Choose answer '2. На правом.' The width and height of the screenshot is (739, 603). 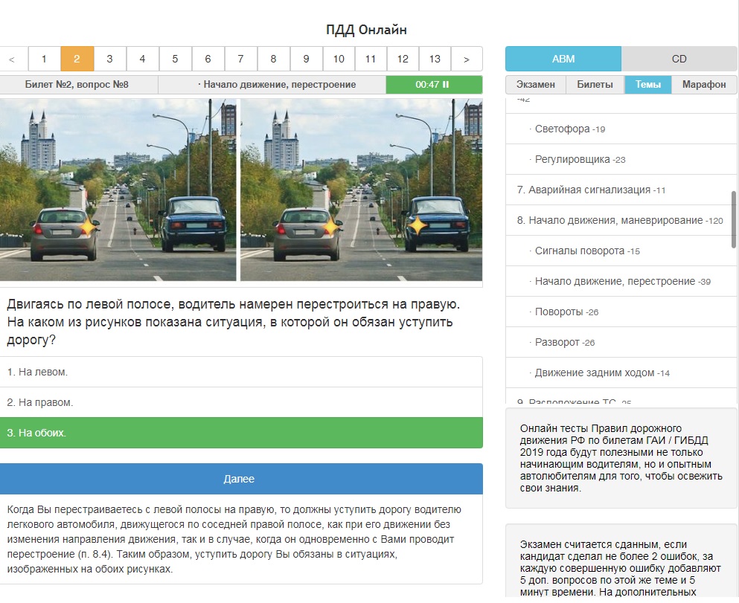click(241, 402)
